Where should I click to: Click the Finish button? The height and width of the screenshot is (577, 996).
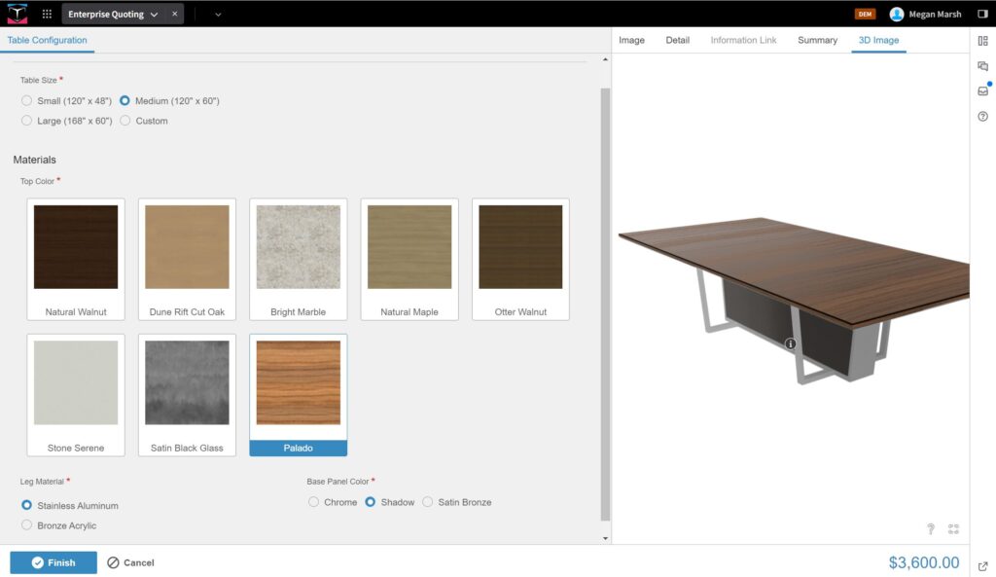pos(53,562)
